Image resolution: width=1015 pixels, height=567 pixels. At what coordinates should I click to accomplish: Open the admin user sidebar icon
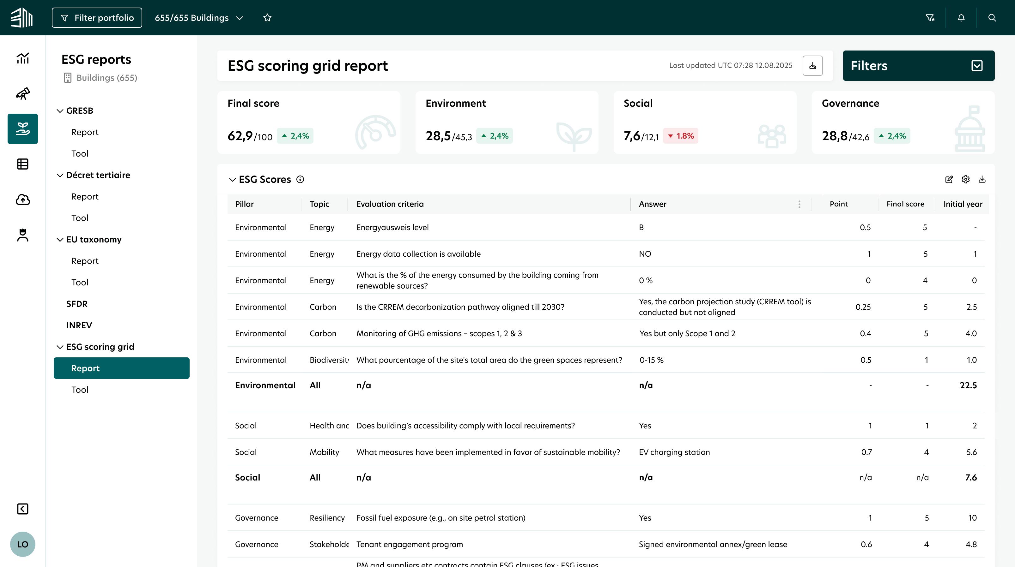tap(23, 235)
